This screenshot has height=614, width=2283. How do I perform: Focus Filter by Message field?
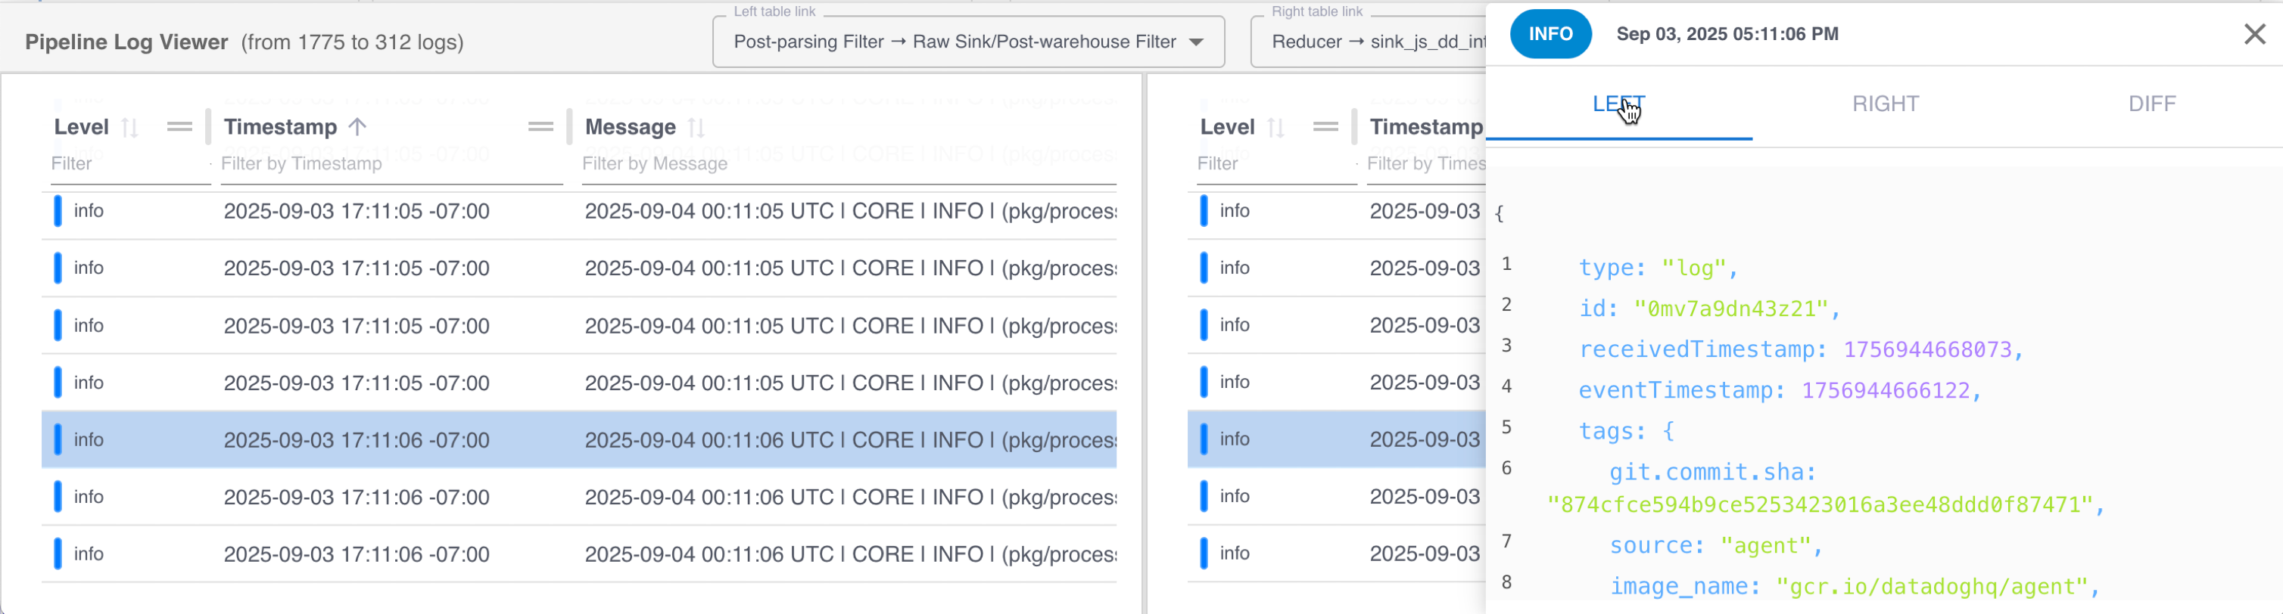pos(849,163)
